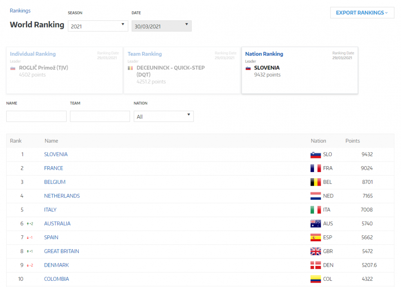Click the Great Britain flag icon
The width and height of the screenshot is (401, 287).
pos(316,251)
